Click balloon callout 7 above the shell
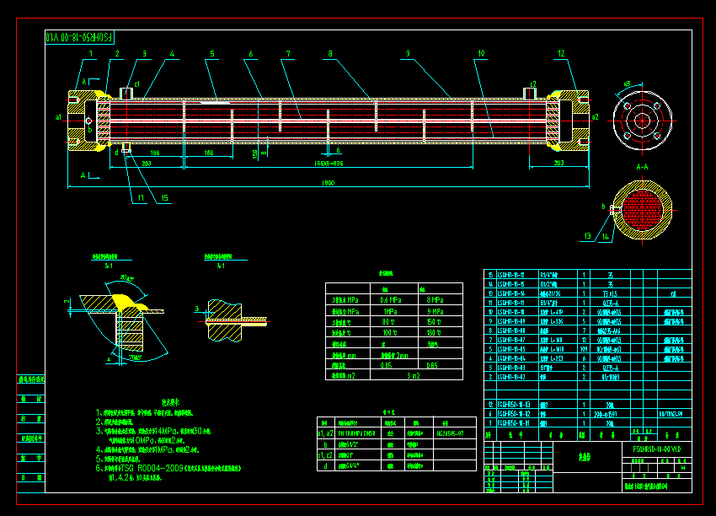 click(x=286, y=53)
